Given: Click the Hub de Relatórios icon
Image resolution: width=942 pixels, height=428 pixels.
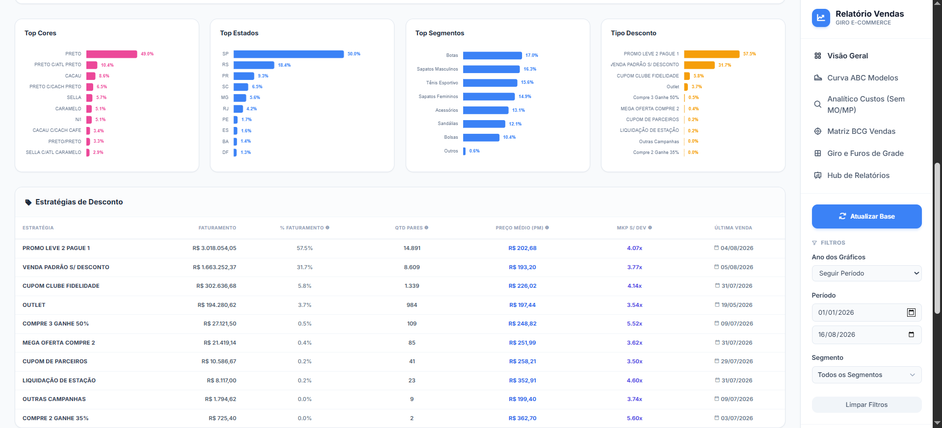Looking at the screenshot, I should click(818, 176).
